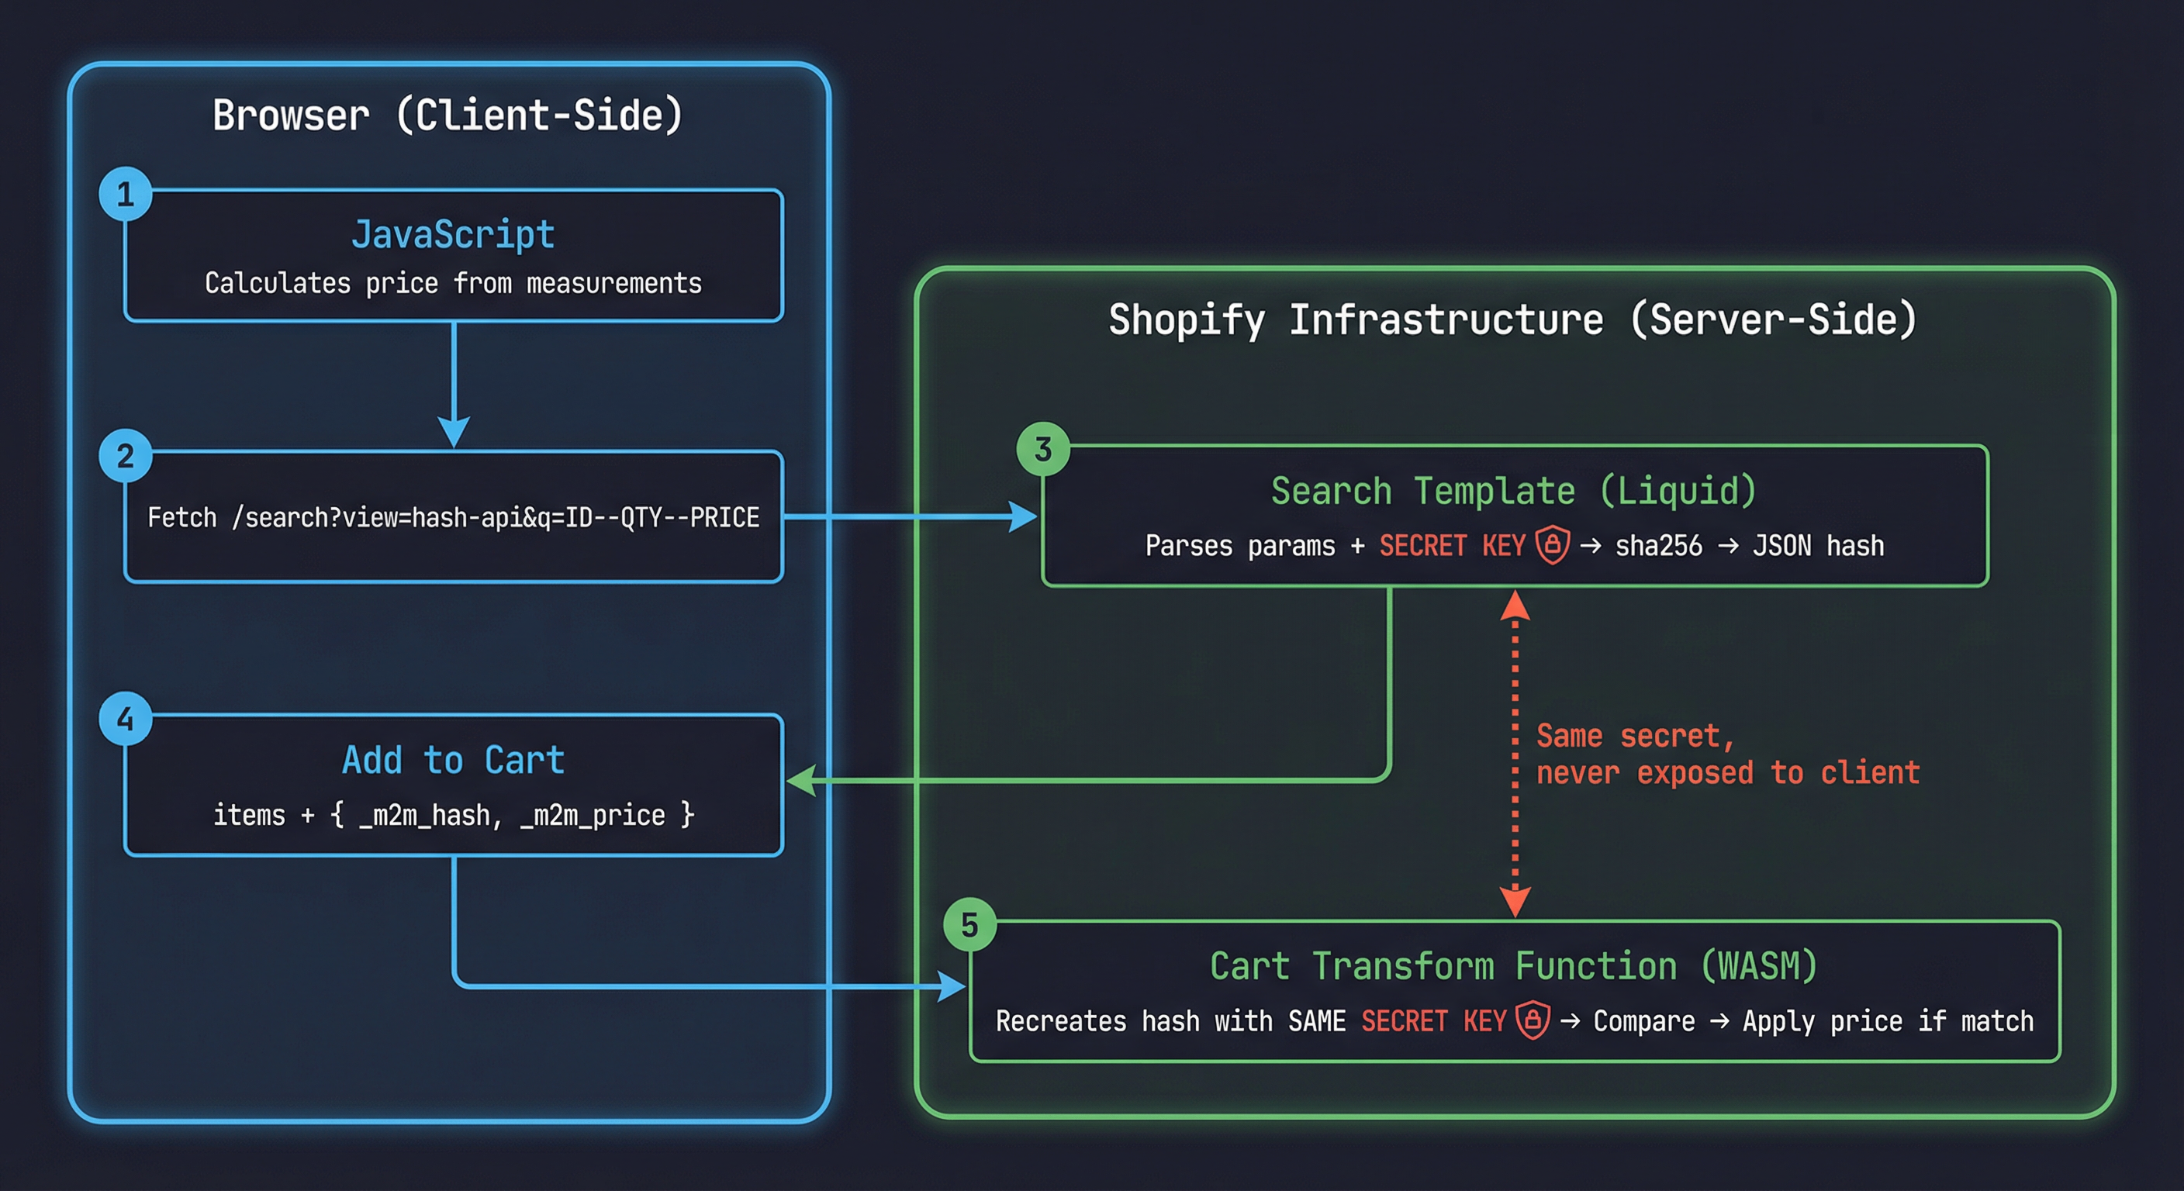
Task: Click the SECRET KEY shield icon in Cart Transform
Action: (1532, 1020)
